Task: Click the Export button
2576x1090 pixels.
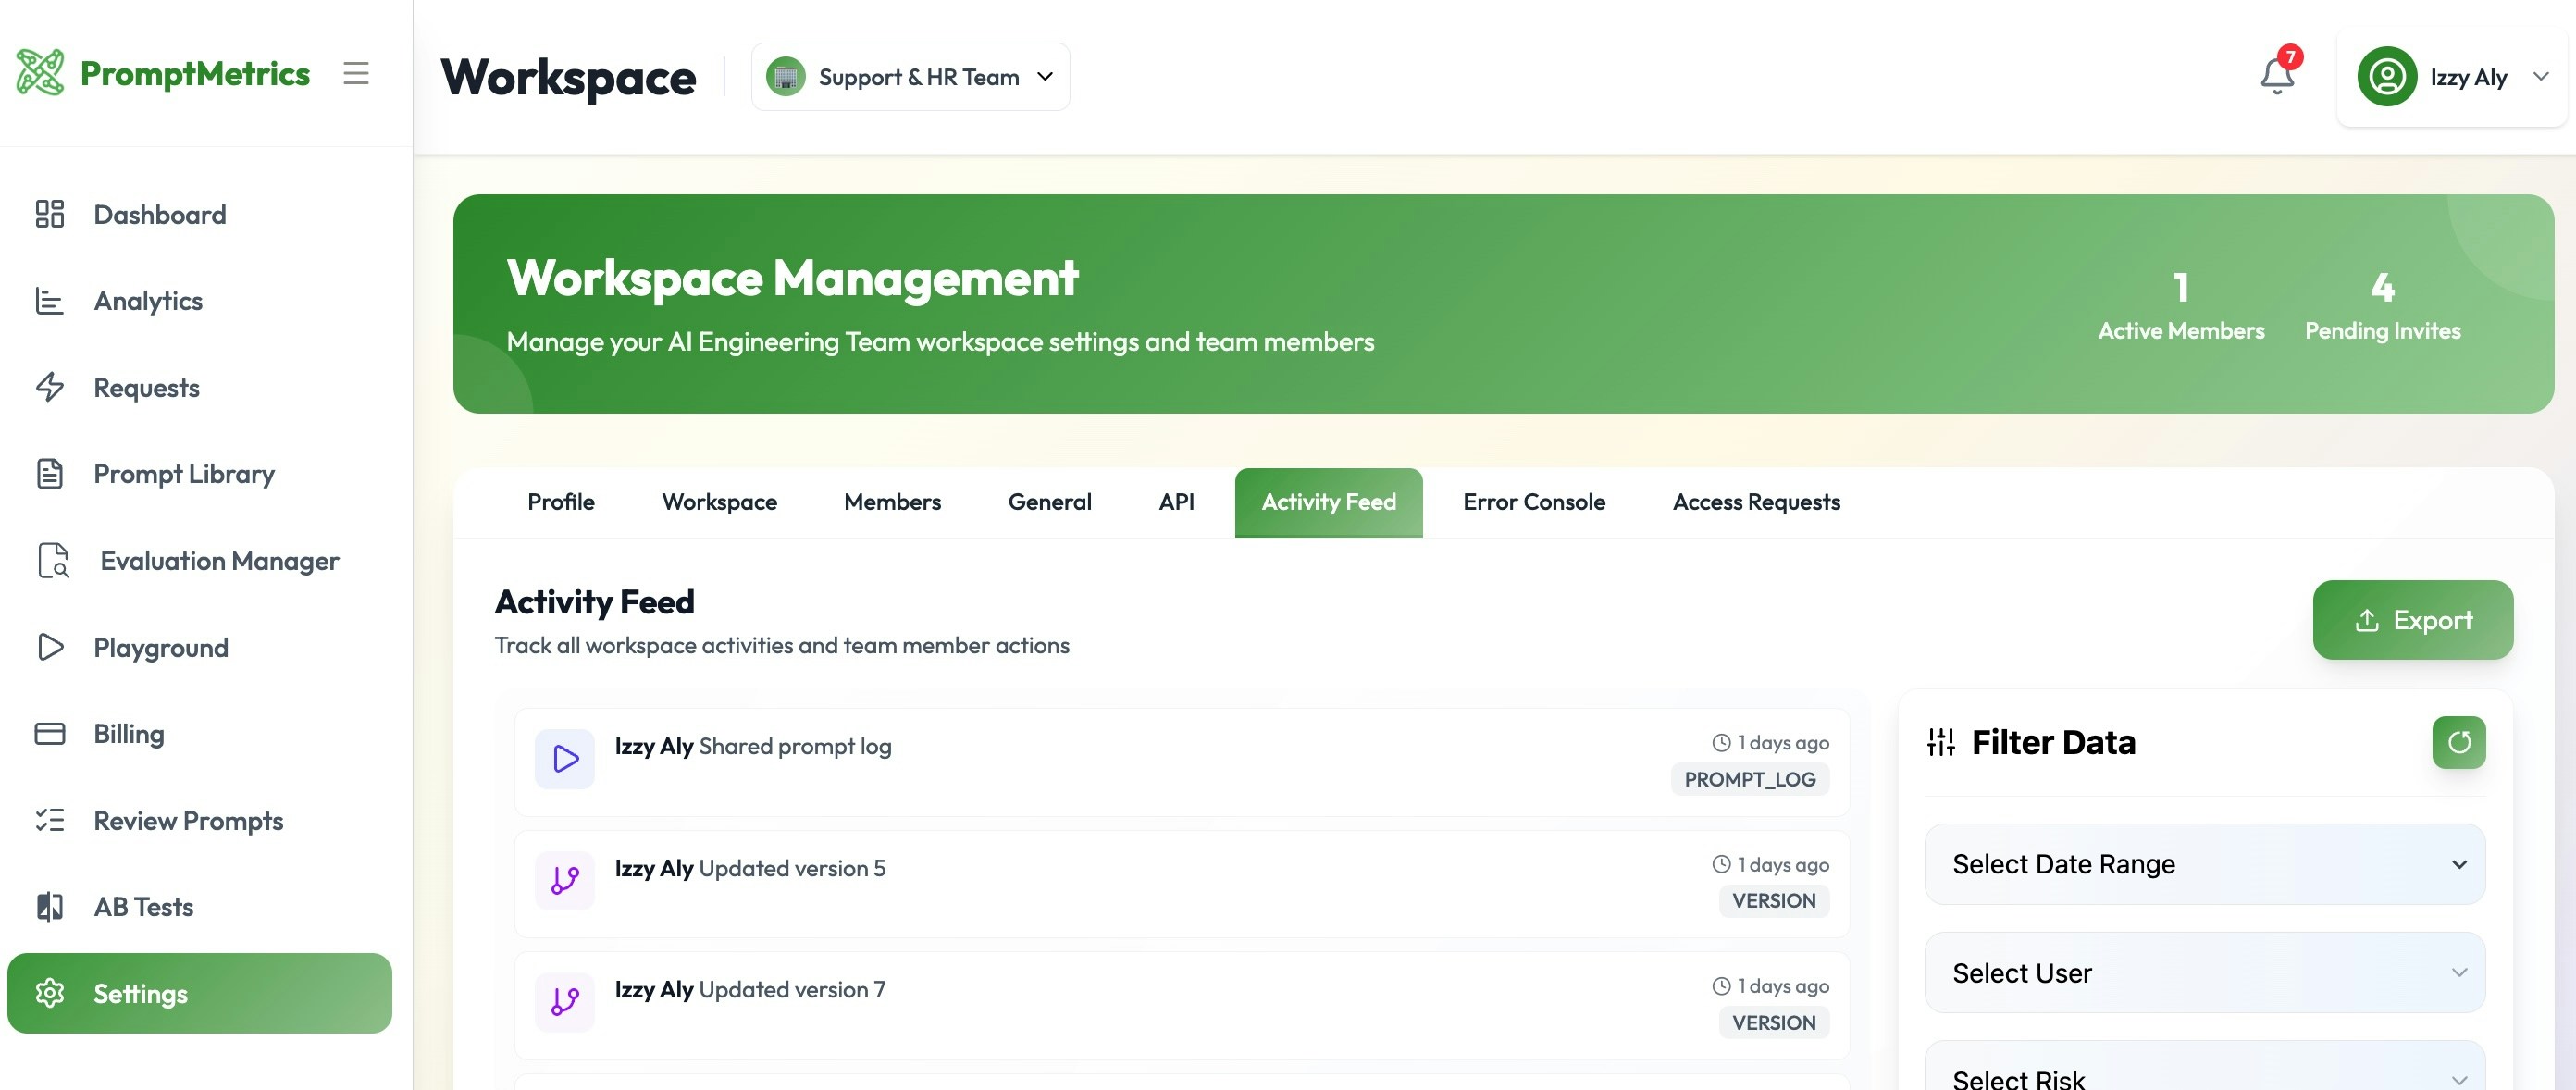Action: tap(2411, 620)
